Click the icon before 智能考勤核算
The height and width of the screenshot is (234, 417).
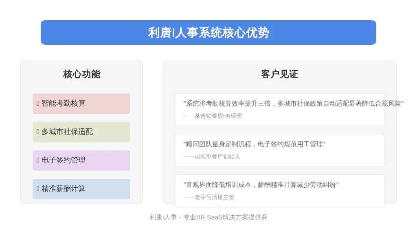[38, 103]
